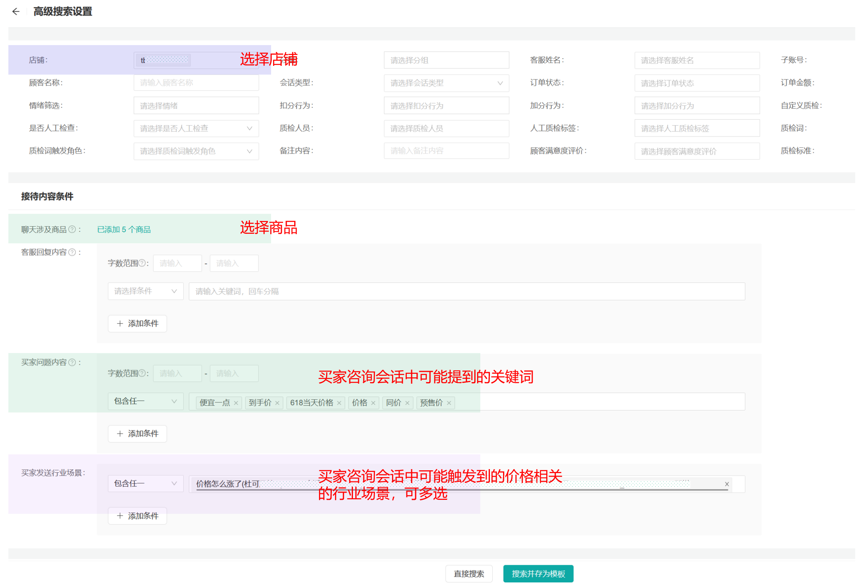Open the 质检人员 selector
The height and width of the screenshot is (586, 856).
click(x=446, y=128)
